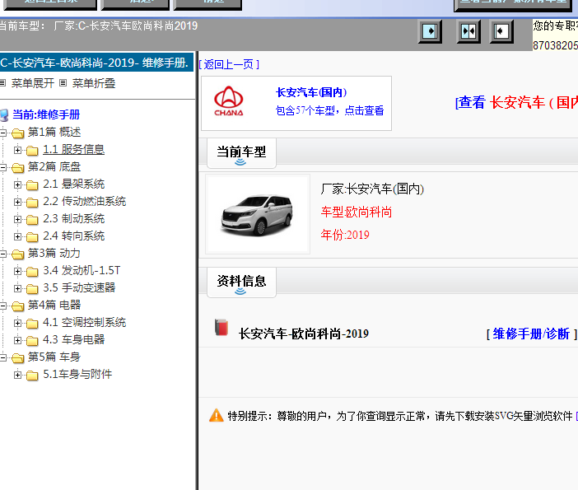This screenshot has width=578, height=490.
Task: Click the 长安汽车-欧尚科尚-2019 document title
Action: [x=304, y=334]
